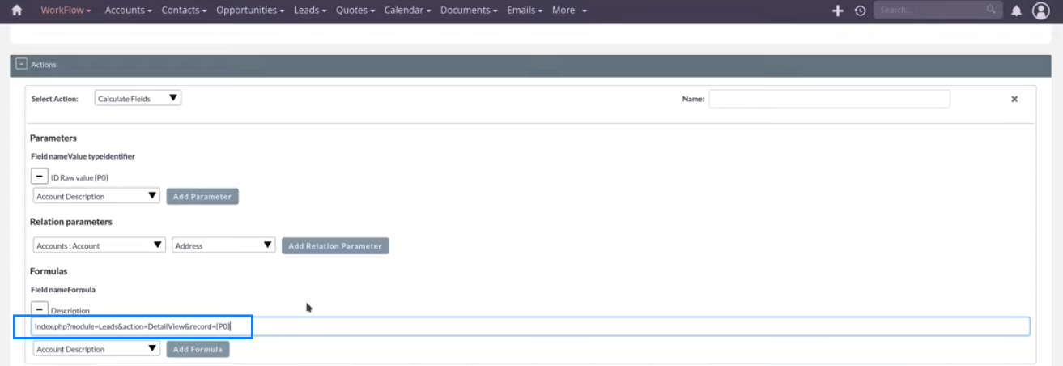The height and width of the screenshot is (366, 1063).
Task: Open the Opportunities menu
Action: 250,11
